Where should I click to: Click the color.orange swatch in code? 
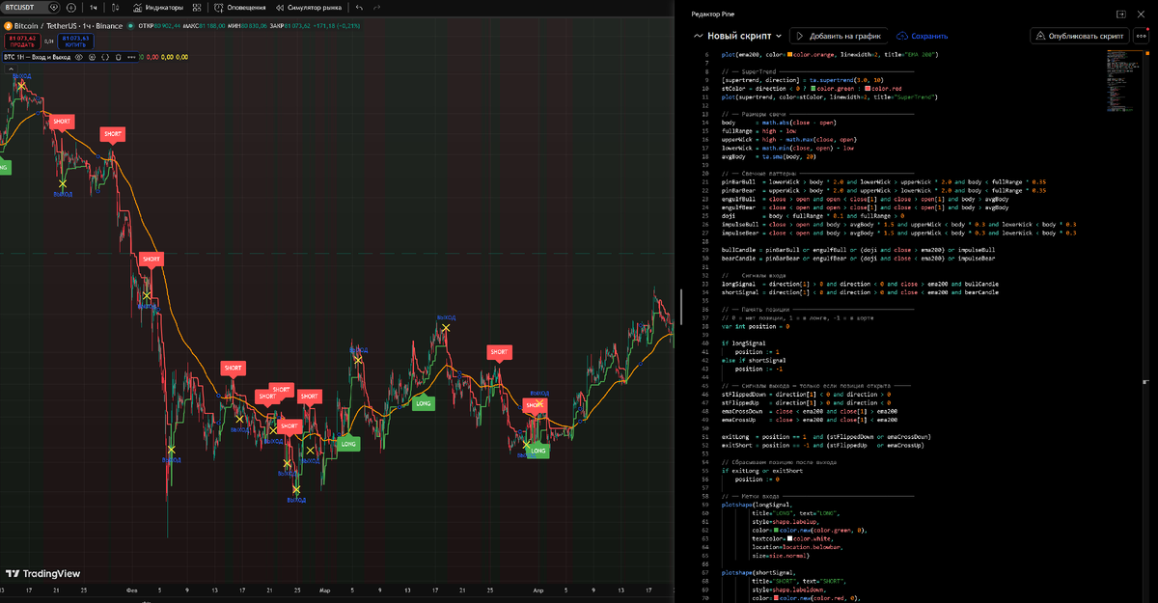click(x=790, y=55)
